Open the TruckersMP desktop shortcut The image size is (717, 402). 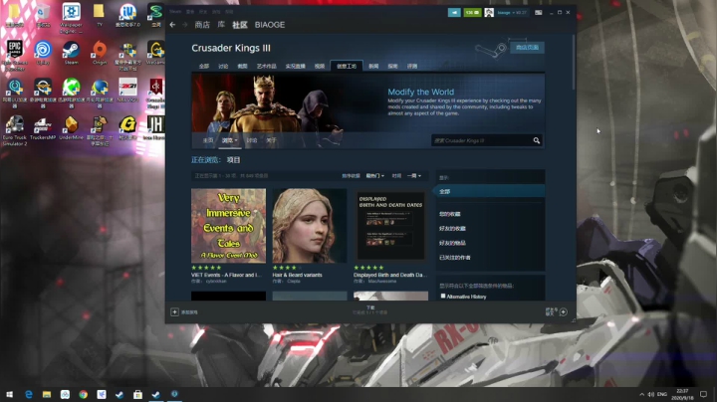[43, 128]
